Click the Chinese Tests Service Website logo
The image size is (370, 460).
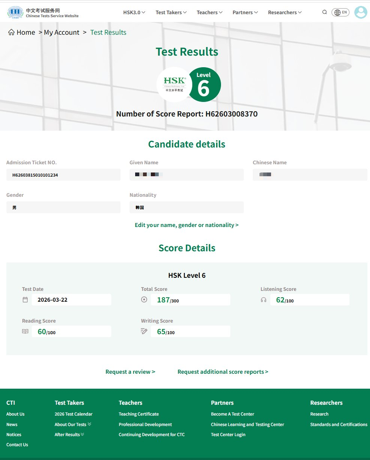43,13
